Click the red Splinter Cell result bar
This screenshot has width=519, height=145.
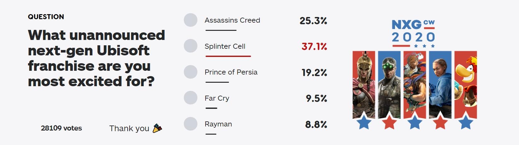(228, 56)
